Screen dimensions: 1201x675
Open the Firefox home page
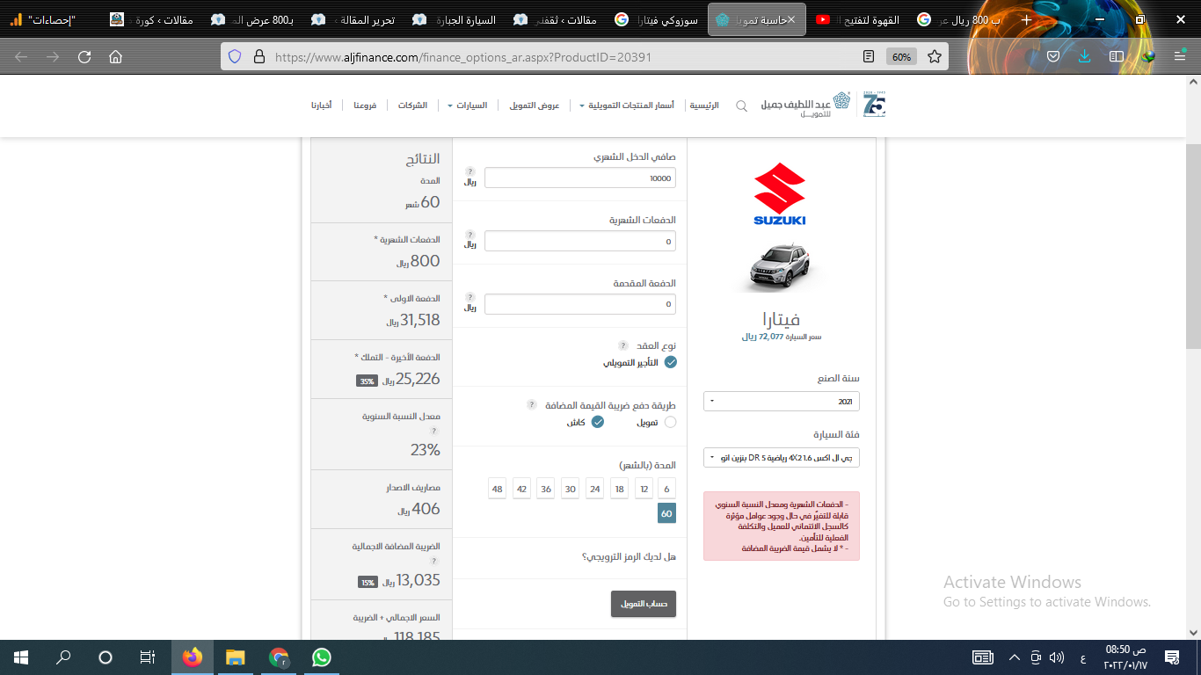point(115,57)
